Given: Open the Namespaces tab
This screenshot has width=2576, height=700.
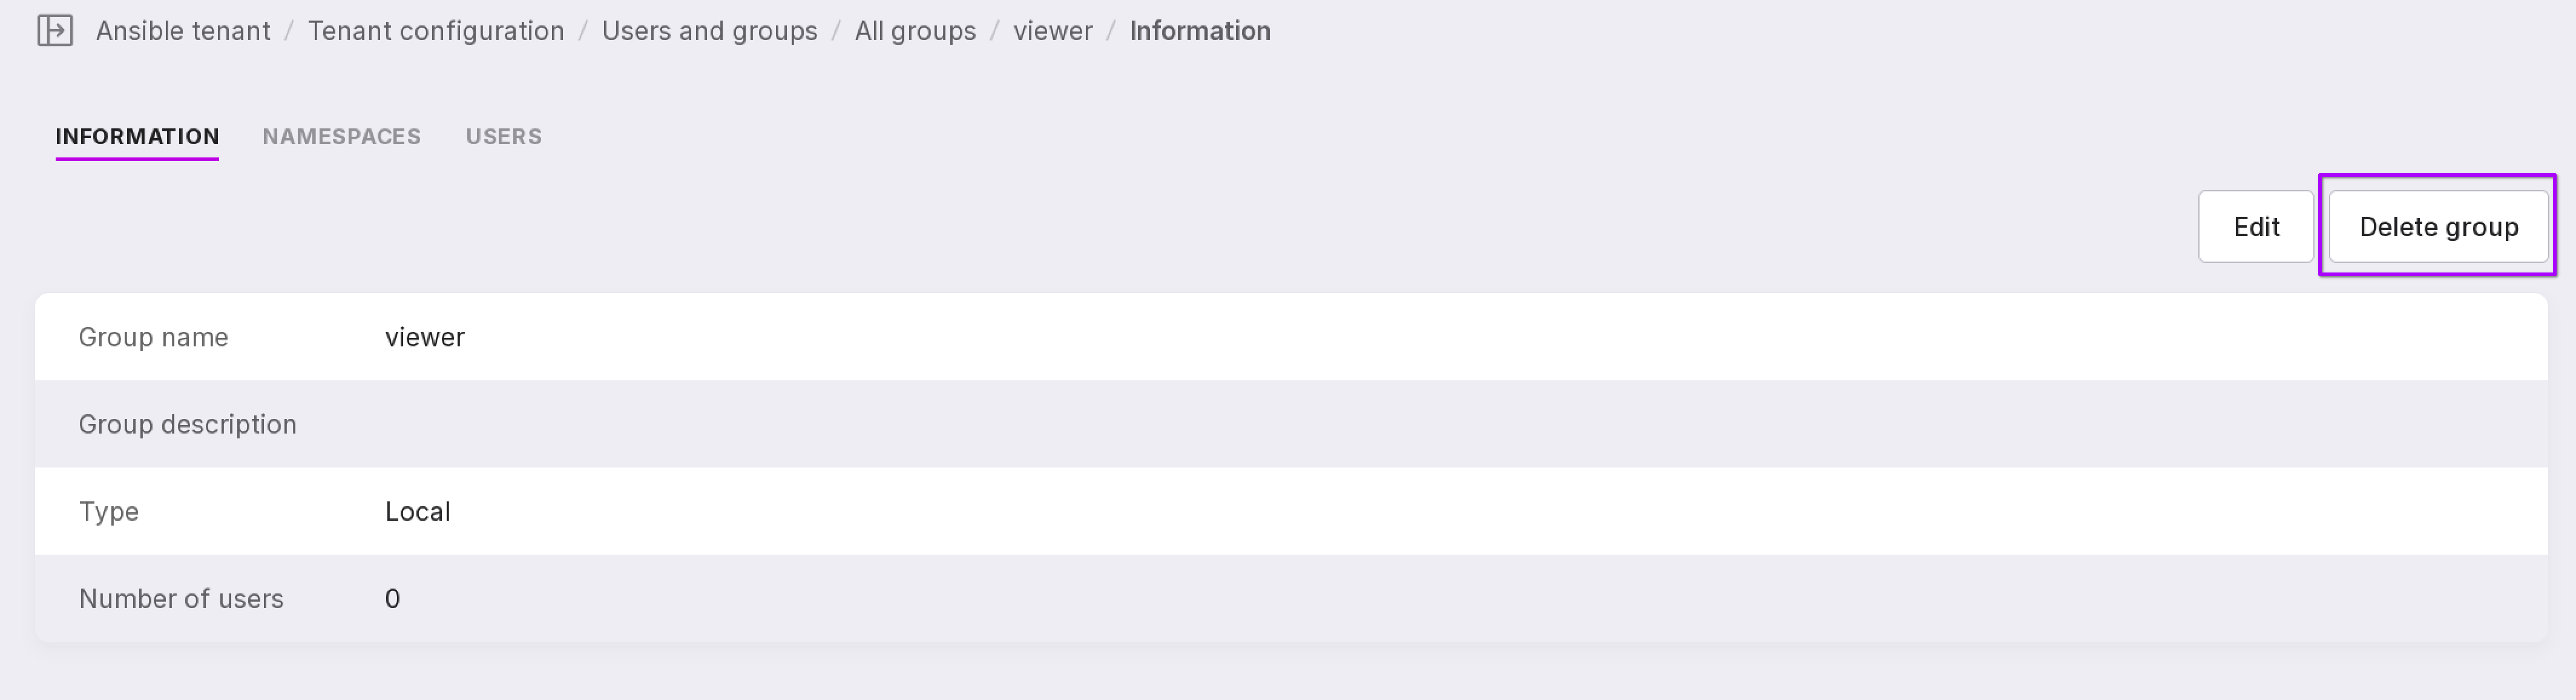Looking at the screenshot, I should pos(341,137).
